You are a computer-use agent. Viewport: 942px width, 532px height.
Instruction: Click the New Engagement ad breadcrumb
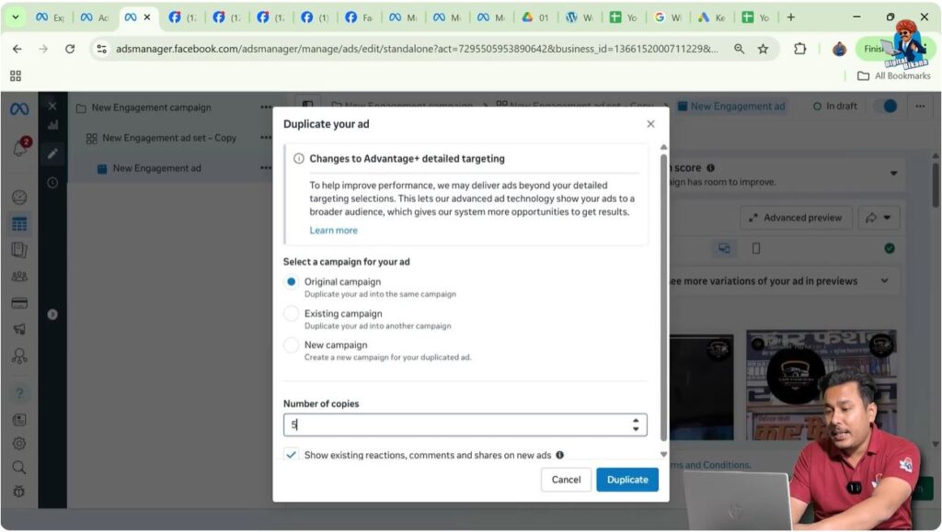pyautogui.click(x=731, y=107)
